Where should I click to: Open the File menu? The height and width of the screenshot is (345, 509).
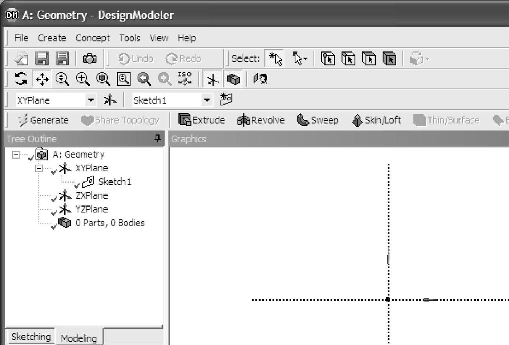click(22, 38)
